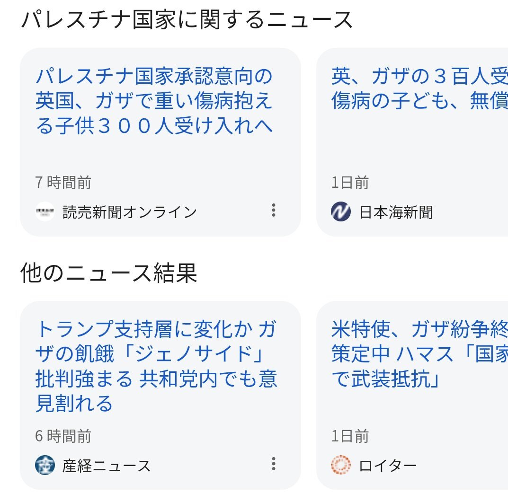Click the 1日前 timestamp on ロイター card
This screenshot has height=493, width=508.
[350, 436]
